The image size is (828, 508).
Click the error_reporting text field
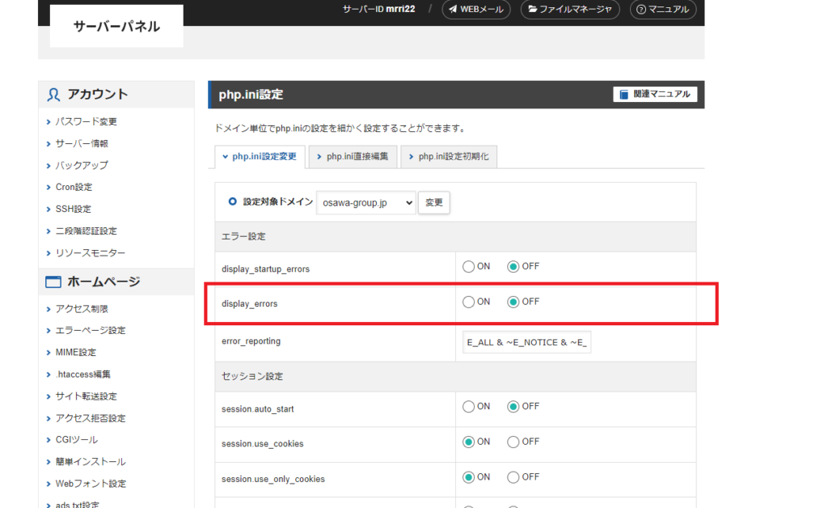[x=526, y=342]
